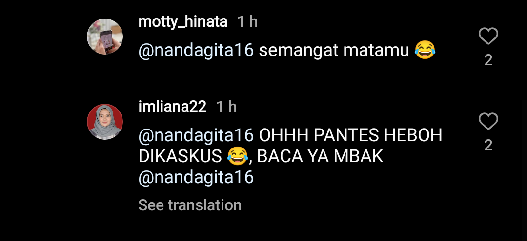Open the imliana22 username link
Screen dimensions: 527x241
coord(173,107)
